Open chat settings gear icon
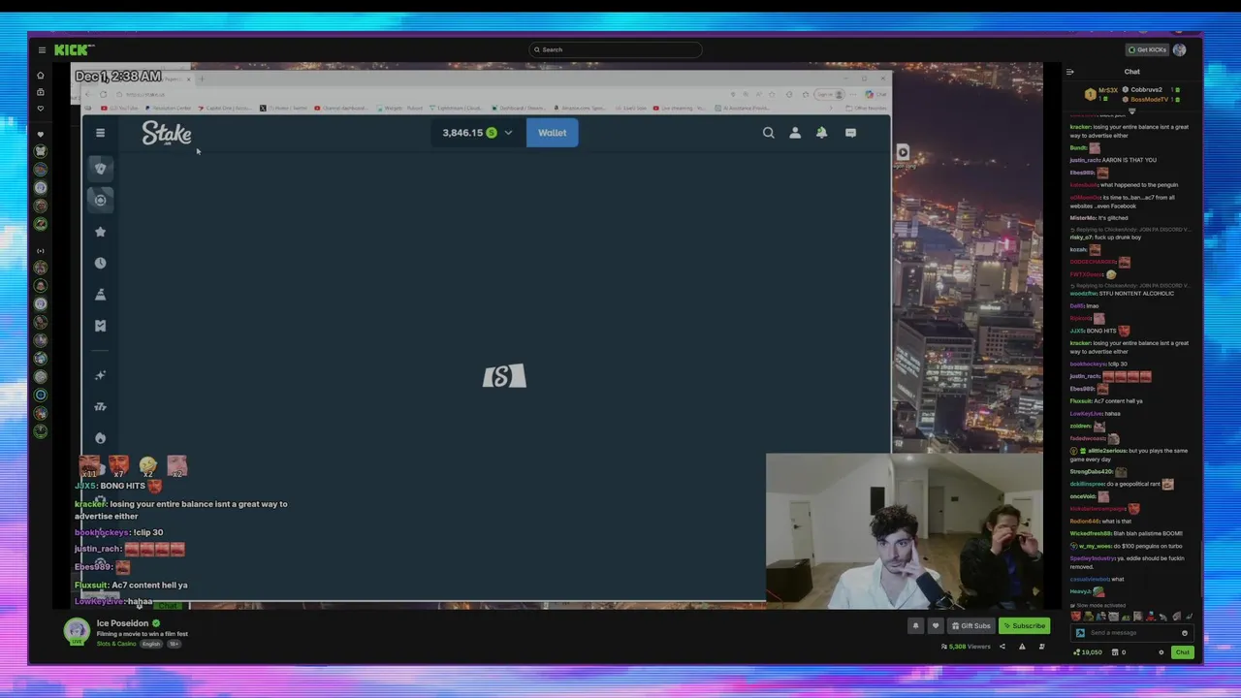Viewport: 1241px width, 698px height. pos(1161,652)
